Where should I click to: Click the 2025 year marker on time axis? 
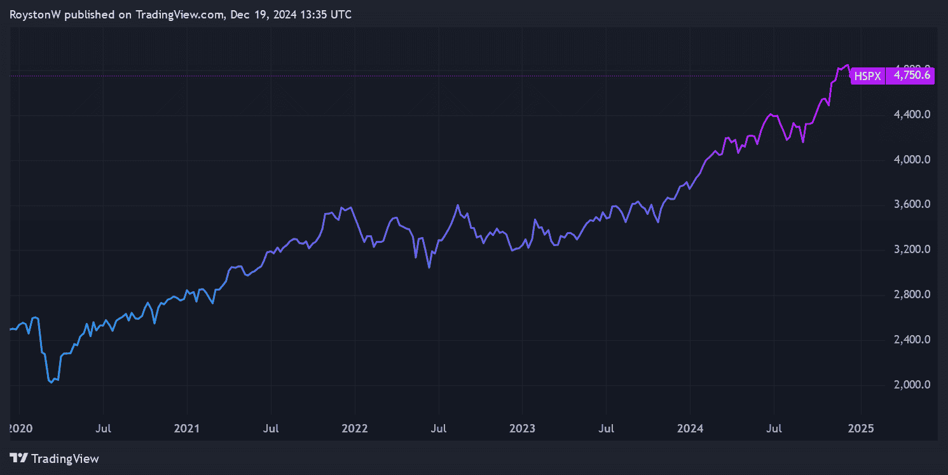(x=860, y=428)
